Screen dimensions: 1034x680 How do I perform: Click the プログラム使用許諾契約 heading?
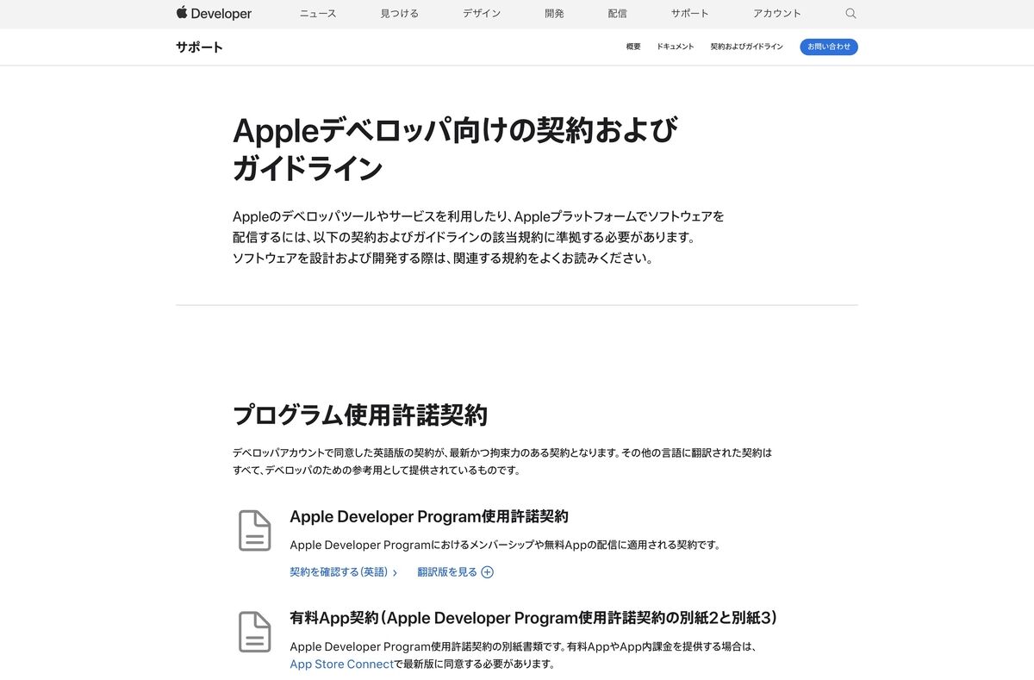click(x=360, y=415)
